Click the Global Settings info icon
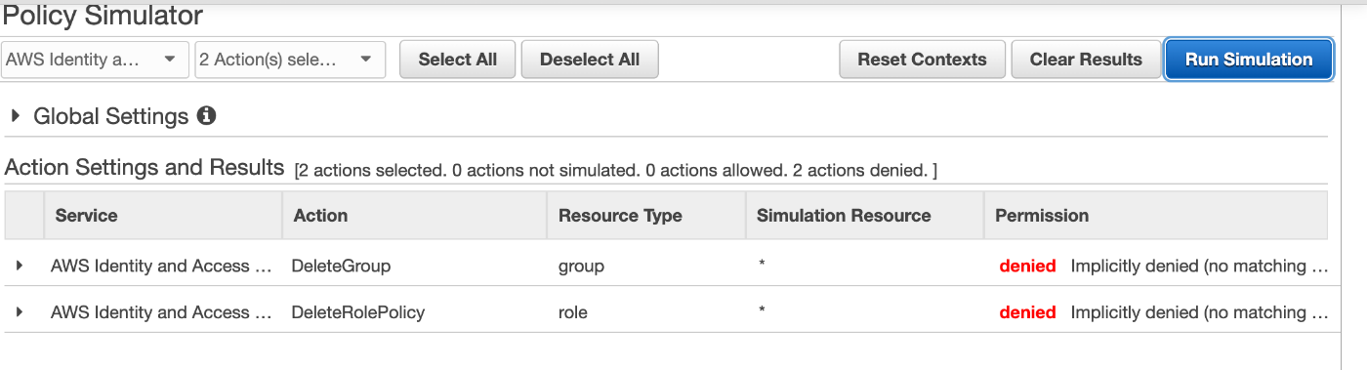 206,116
